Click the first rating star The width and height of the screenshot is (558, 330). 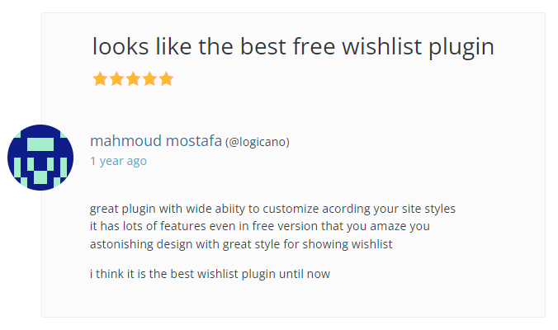[101, 79]
